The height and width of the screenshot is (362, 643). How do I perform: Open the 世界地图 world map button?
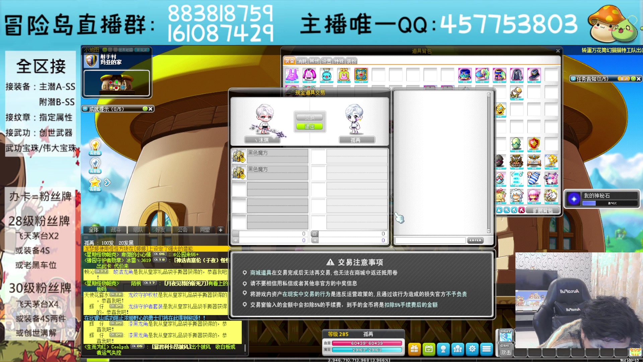(126, 50)
